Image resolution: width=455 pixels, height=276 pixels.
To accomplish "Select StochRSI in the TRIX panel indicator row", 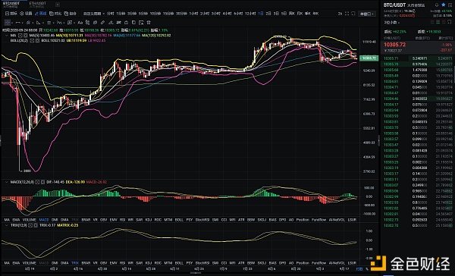I will click(202, 263).
